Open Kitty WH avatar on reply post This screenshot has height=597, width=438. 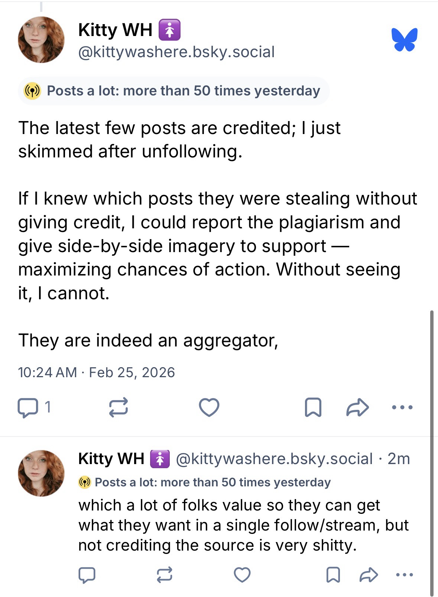(x=41, y=473)
